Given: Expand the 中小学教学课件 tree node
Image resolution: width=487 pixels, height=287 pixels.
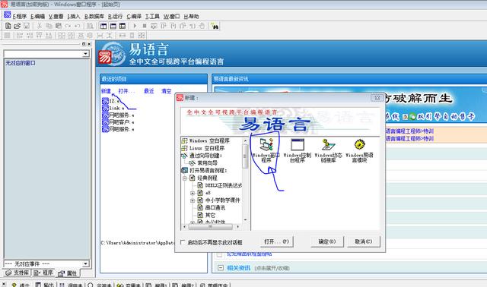Looking at the screenshot, I should 193,200.
